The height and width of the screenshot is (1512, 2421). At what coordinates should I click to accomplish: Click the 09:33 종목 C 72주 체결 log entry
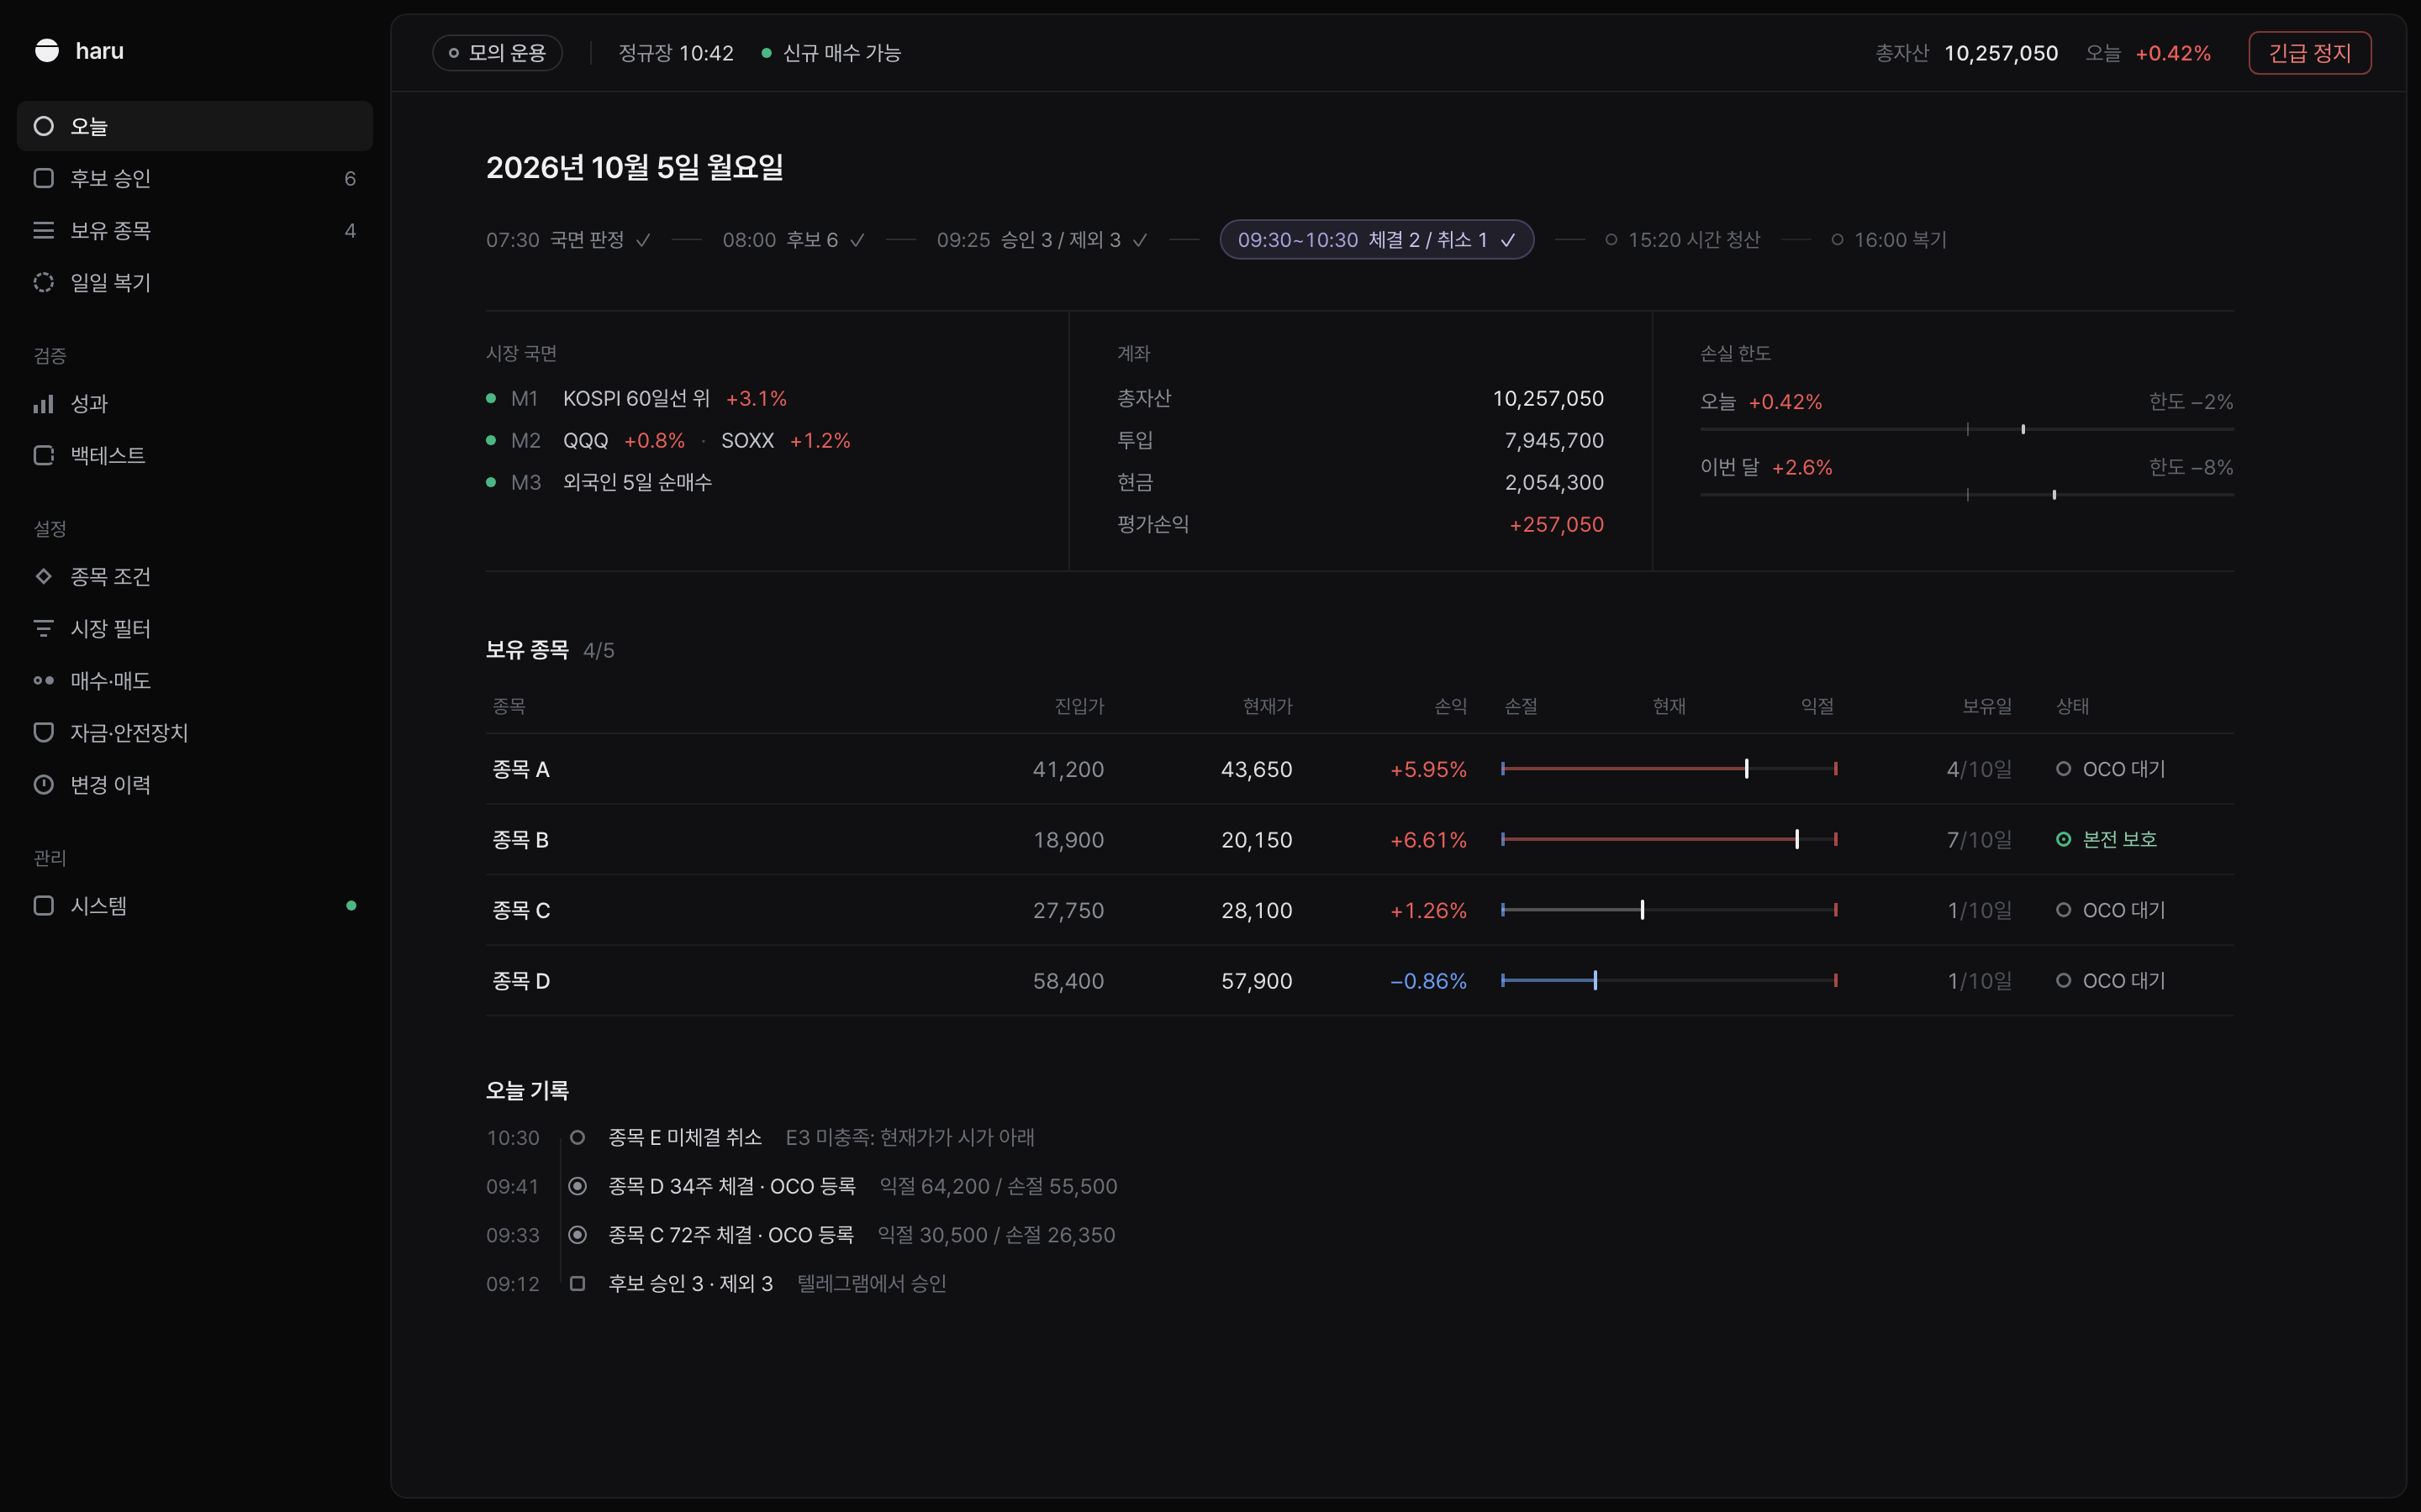(x=800, y=1236)
